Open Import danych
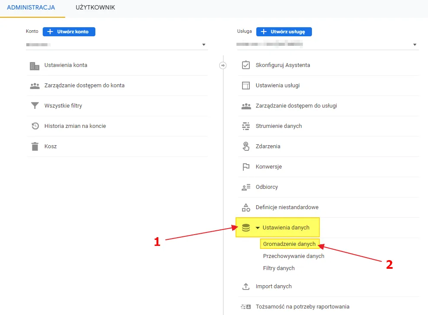428x315 pixels. (x=274, y=286)
